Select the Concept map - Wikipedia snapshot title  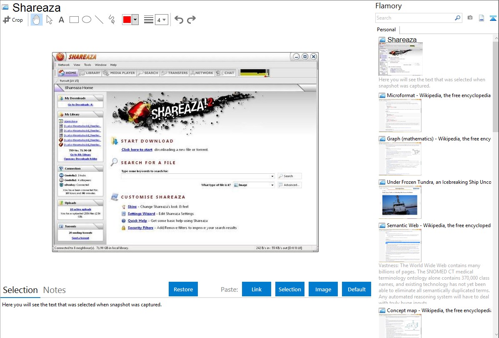439,310
